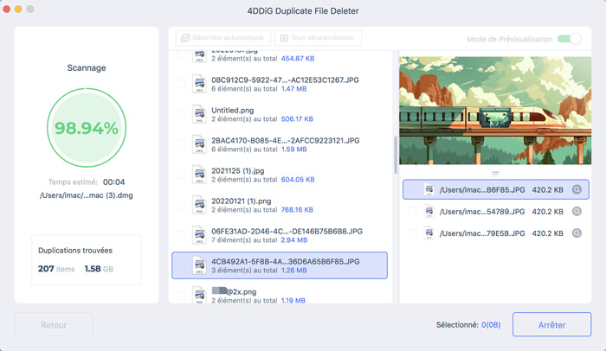Image resolution: width=606 pixels, height=351 pixels.
Task: Click the file icon beside B6F85.JPG path
Action: (x=429, y=189)
